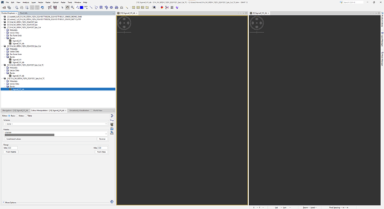Click the first tile-windows layout icon
The image size is (384, 209).
tap(134, 8)
